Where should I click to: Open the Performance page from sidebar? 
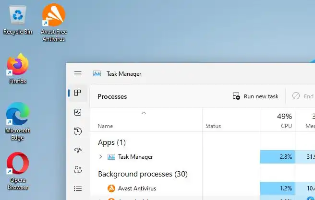pyautogui.click(x=78, y=112)
